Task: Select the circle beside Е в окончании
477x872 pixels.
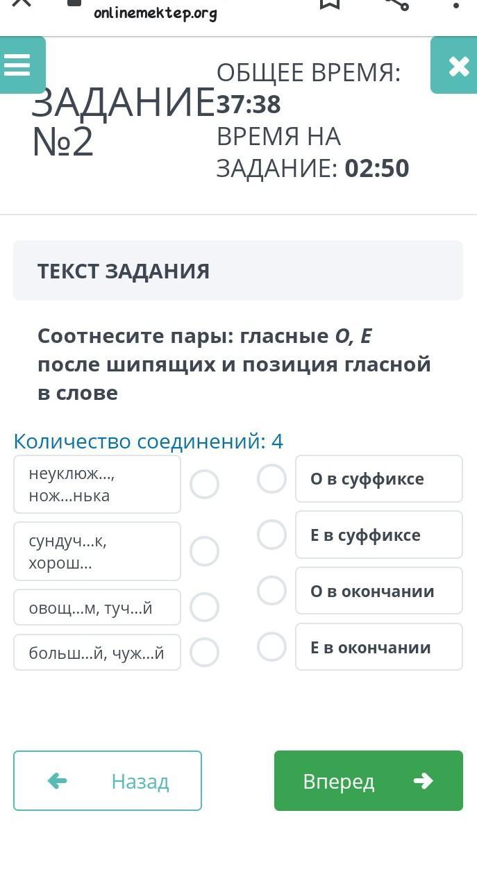Action: pos(271,647)
